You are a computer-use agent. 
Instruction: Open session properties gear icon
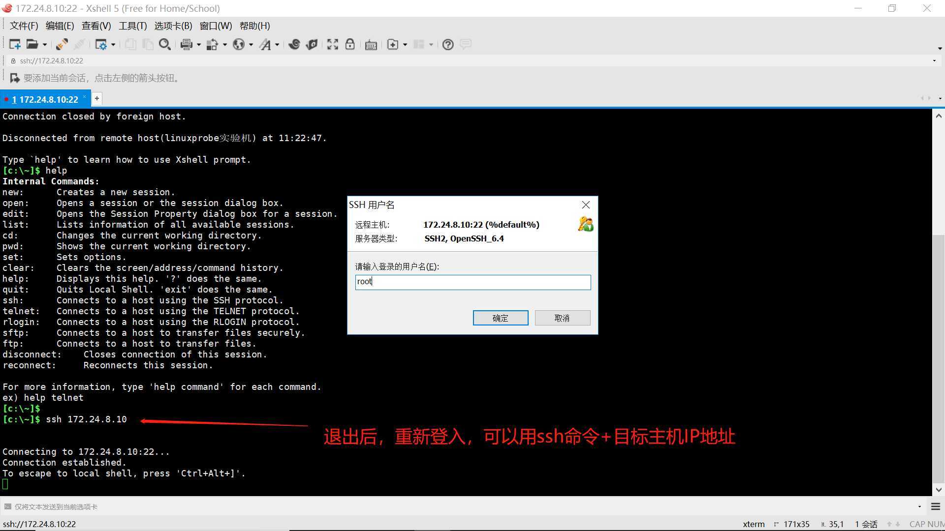[x=100, y=44]
